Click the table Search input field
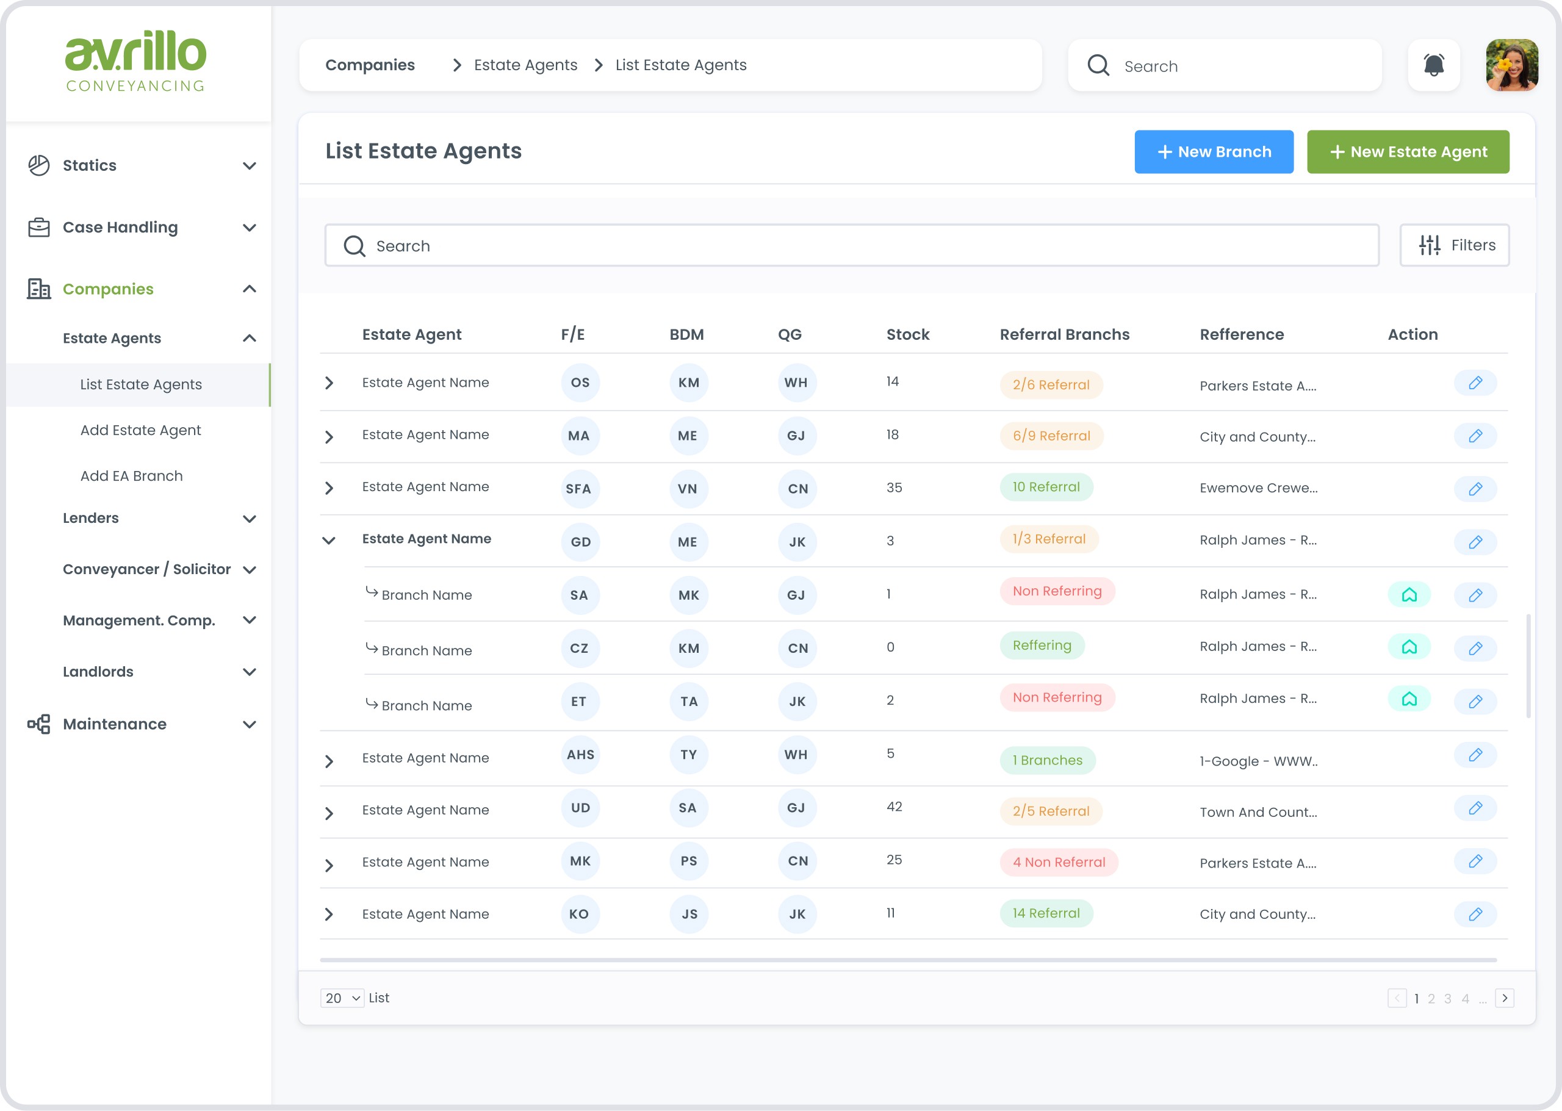The height and width of the screenshot is (1111, 1562). coord(851,245)
